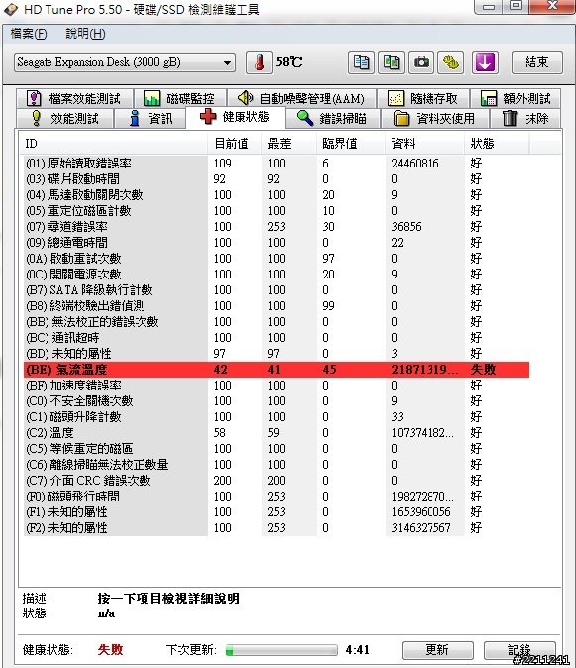Select the (04) 馬達啟動關閉次數 row
Screen dimensions: 576x668
click(276, 194)
